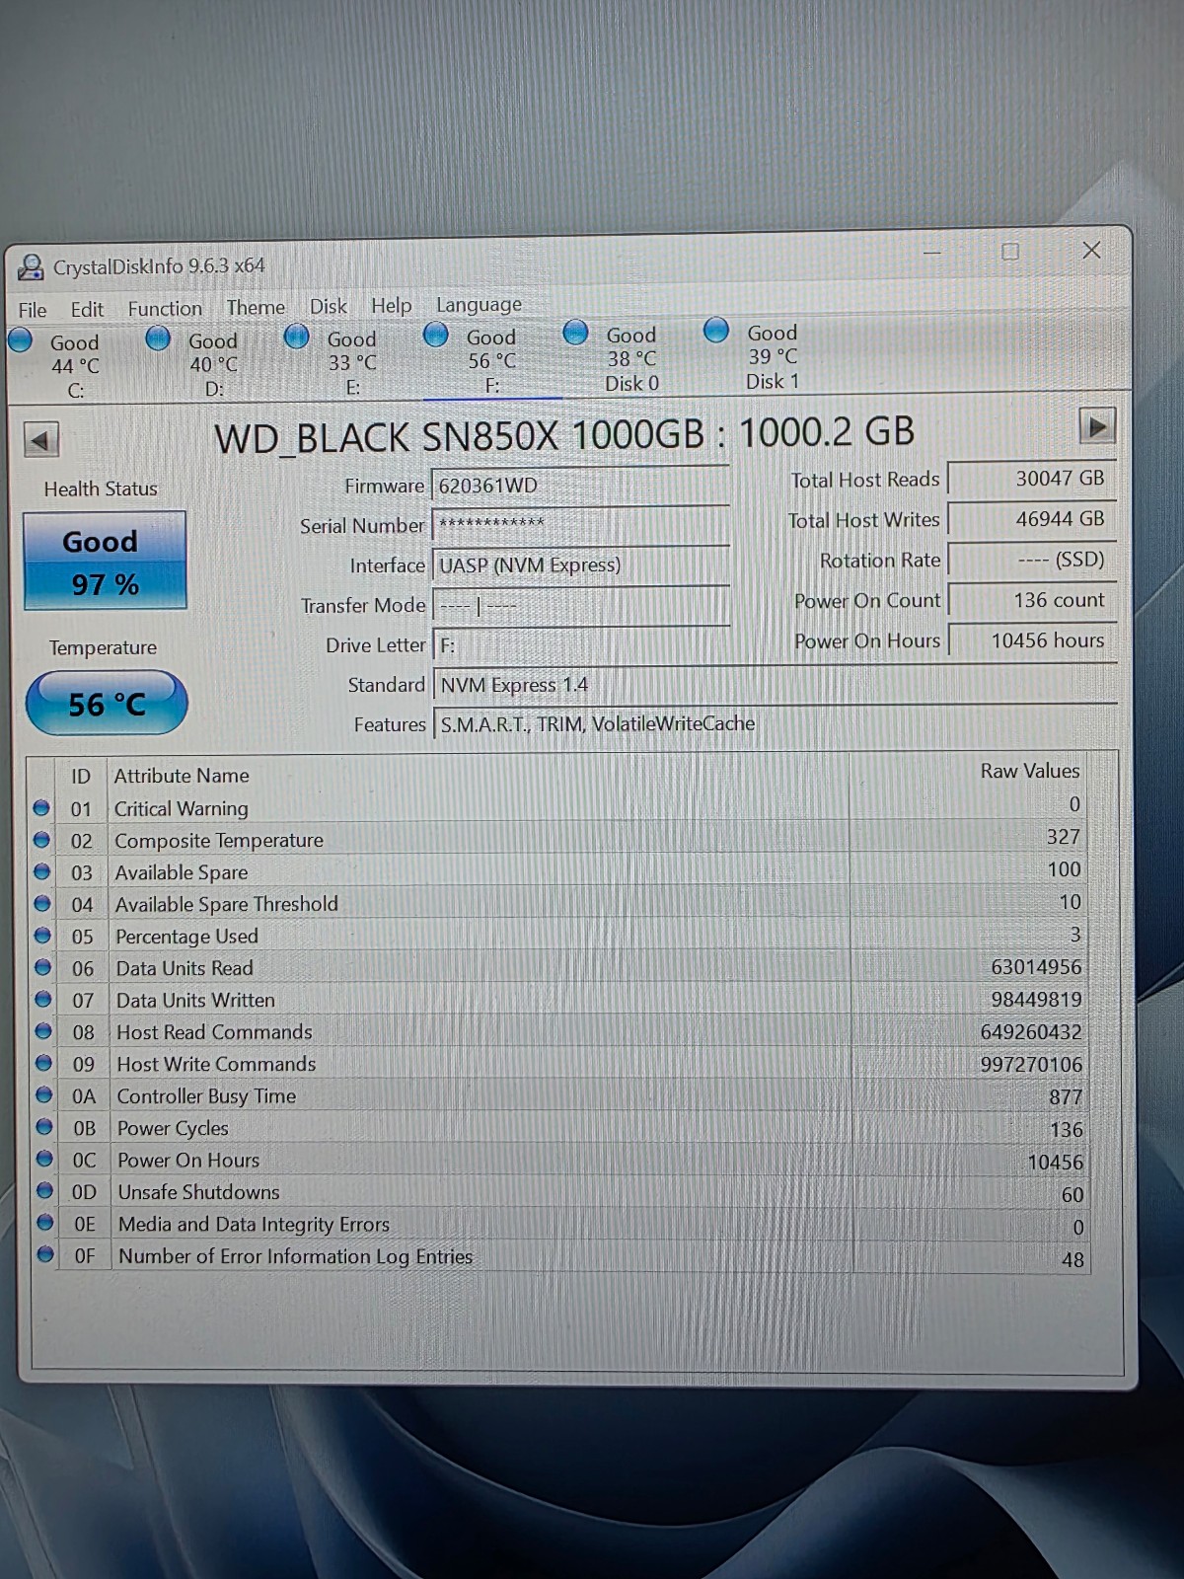Viewport: 1184px width, 1579px height.
Task: Click the status dot for Percentage Used
Action: [42, 936]
